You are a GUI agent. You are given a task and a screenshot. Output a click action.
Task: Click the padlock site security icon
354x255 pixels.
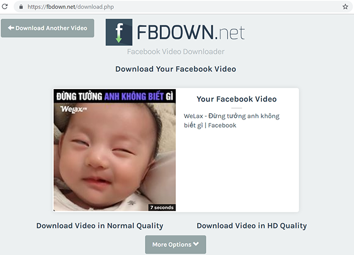coord(21,7)
